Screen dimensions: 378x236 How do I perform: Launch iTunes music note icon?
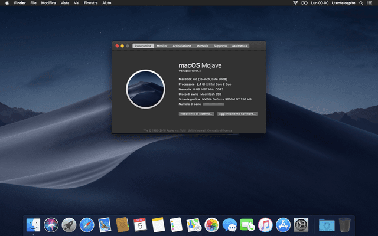(265, 225)
